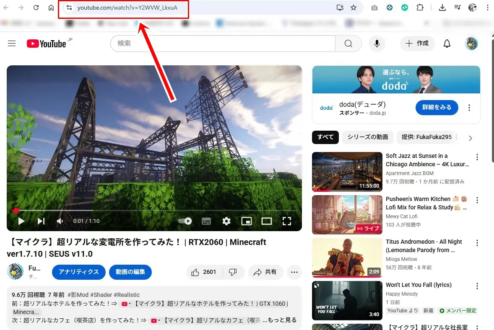Screen dimensions: 494x330
Task: Open Pusheen's Warm Kitchen live thumbnail
Action: [347, 215]
